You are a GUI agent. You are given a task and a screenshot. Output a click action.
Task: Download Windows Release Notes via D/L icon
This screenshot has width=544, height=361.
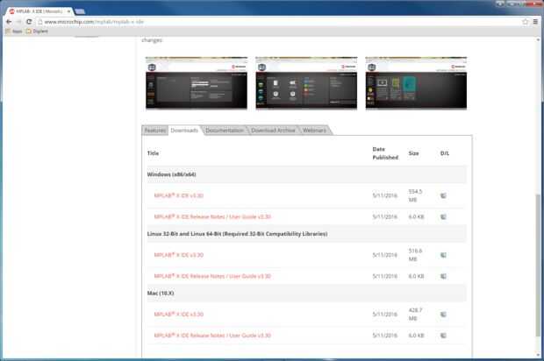443,217
